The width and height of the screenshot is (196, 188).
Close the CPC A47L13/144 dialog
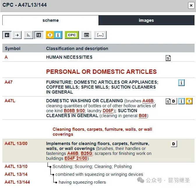tap(191, 5)
